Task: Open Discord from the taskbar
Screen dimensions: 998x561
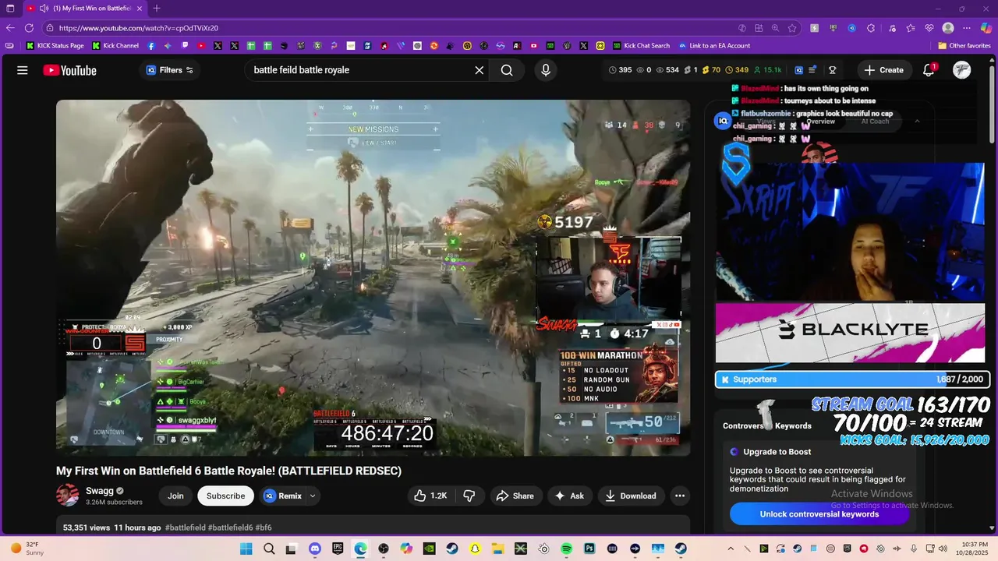Action: (315, 549)
